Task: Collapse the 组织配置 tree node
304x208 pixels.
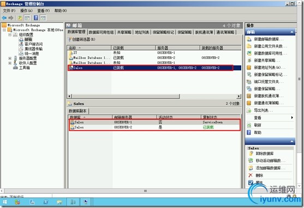Action: tap(10, 35)
